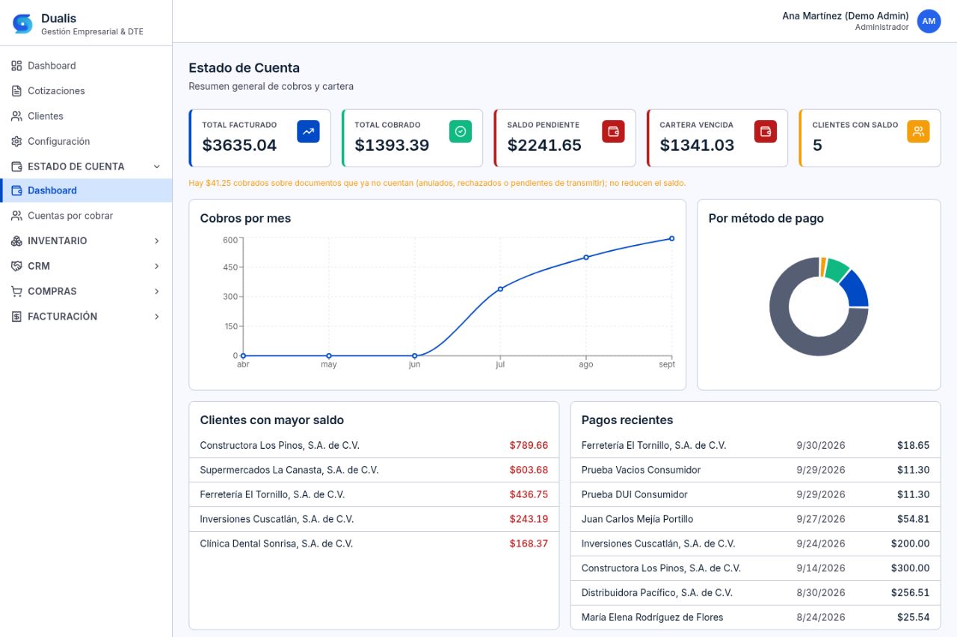Expand the CRM chevron
The width and height of the screenshot is (957, 637).
[156, 266]
